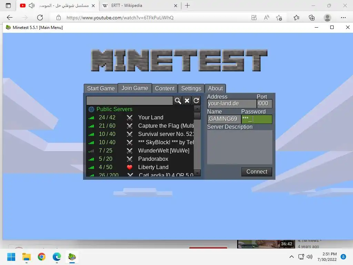Image resolution: width=353 pixels, height=265 pixels.
Task: Go back in the browser
Action: (10, 18)
